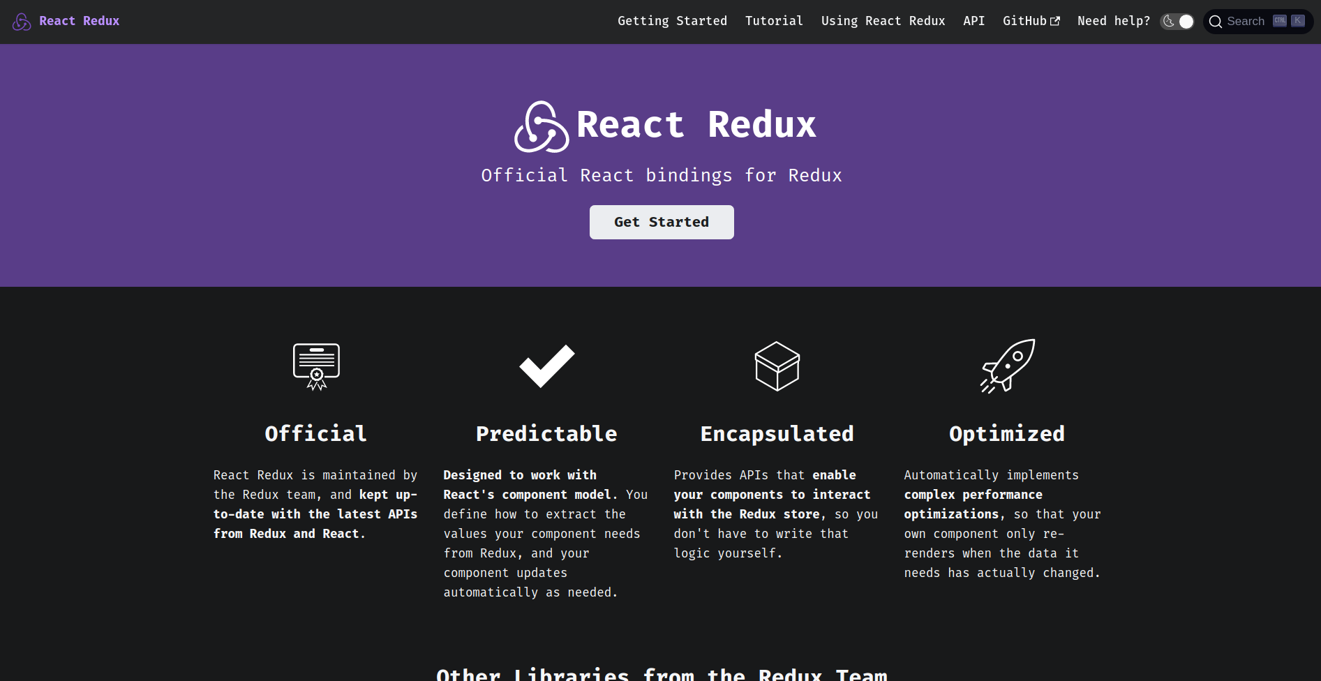
Task: Click the search magnifier icon
Action: [1216, 22]
